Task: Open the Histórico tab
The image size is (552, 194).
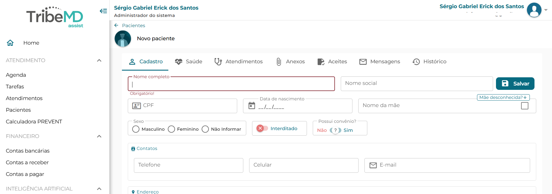Action: [x=429, y=62]
